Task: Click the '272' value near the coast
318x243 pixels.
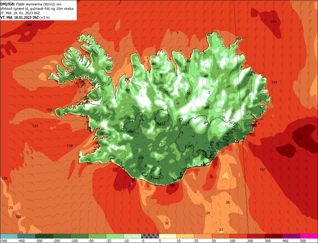Action: (x=216, y=159)
